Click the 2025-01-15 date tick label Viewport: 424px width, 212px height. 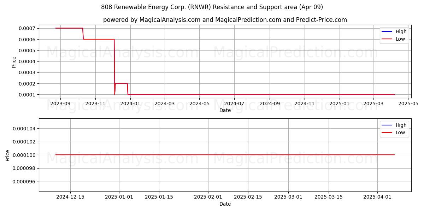tap(159, 197)
